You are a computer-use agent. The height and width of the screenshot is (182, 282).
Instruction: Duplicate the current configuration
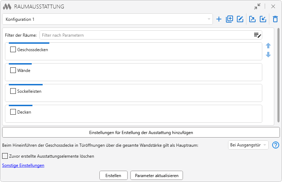(x=229, y=19)
